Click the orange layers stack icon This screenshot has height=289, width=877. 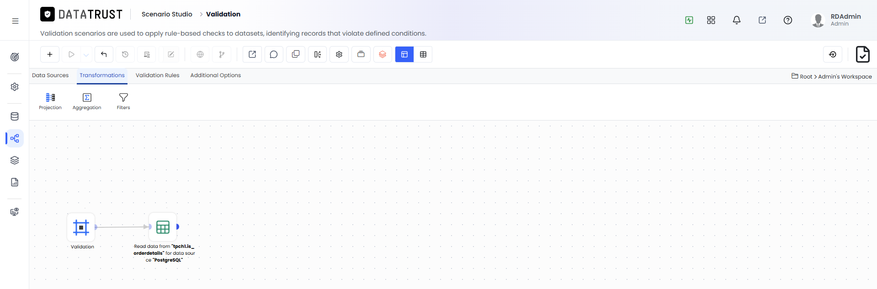tap(383, 54)
